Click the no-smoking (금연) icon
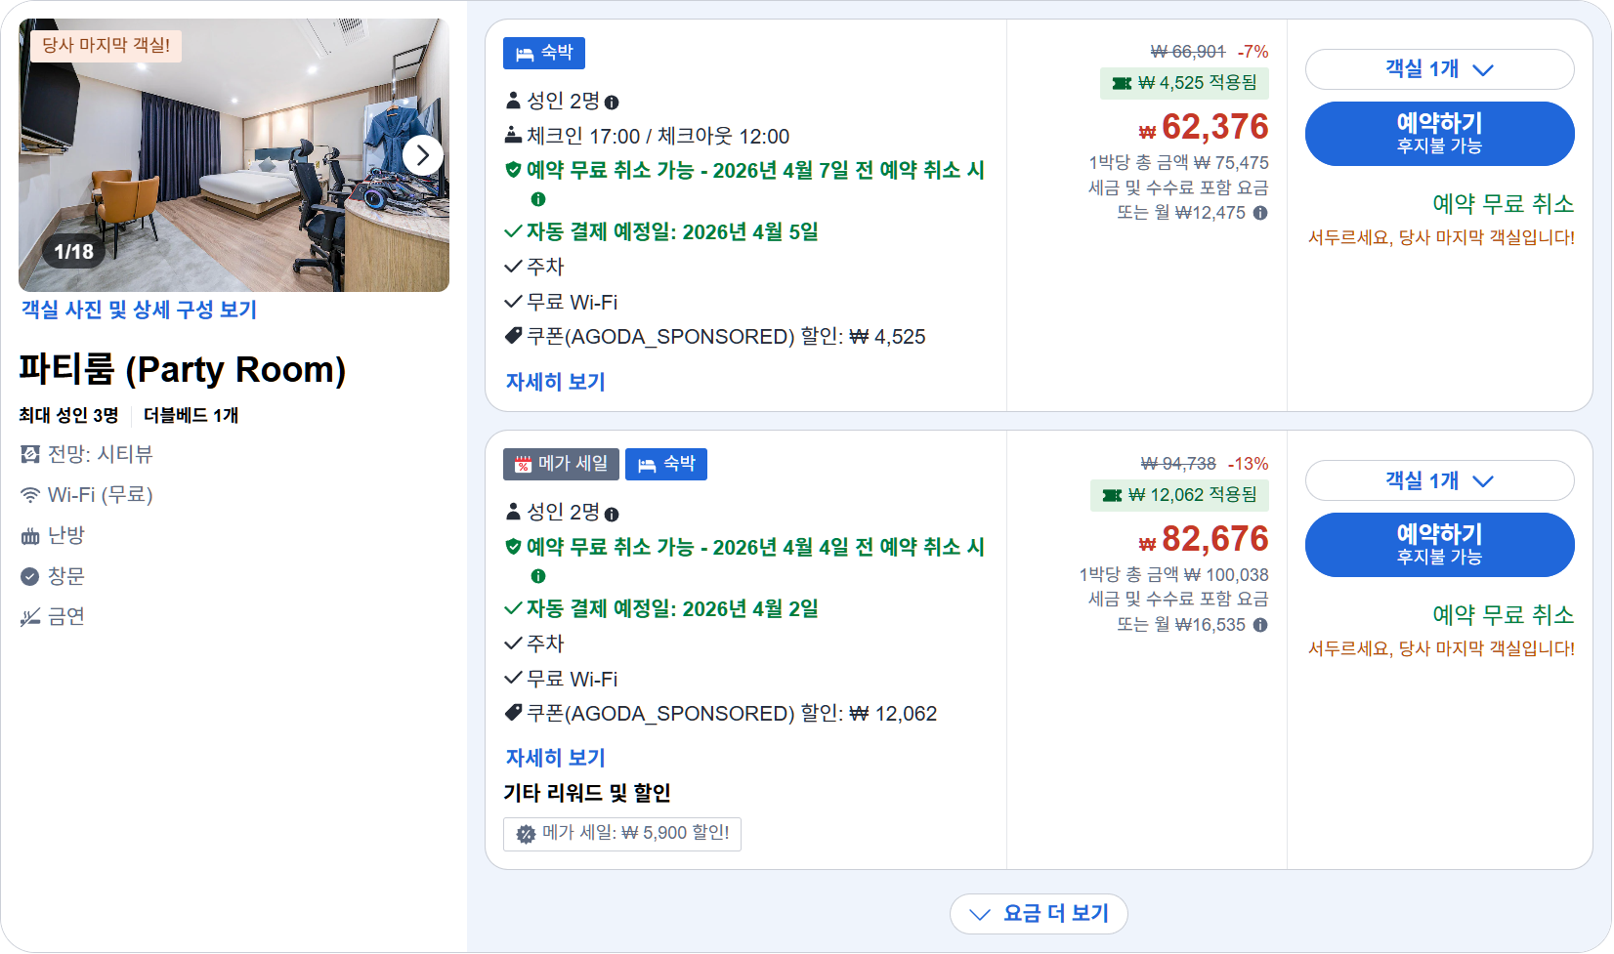This screenshot has height=954, width=1614. (x=30, y=616)
